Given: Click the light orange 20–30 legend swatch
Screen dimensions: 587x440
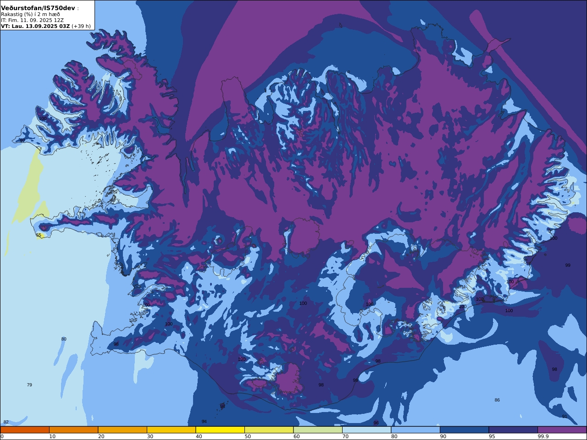Looking at the screenshot, I should point(122,430).
